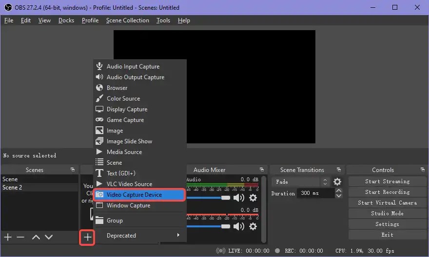This screenshot has width=429, height=257.
Task: Click Start Streaming
Action: (388, 181)
